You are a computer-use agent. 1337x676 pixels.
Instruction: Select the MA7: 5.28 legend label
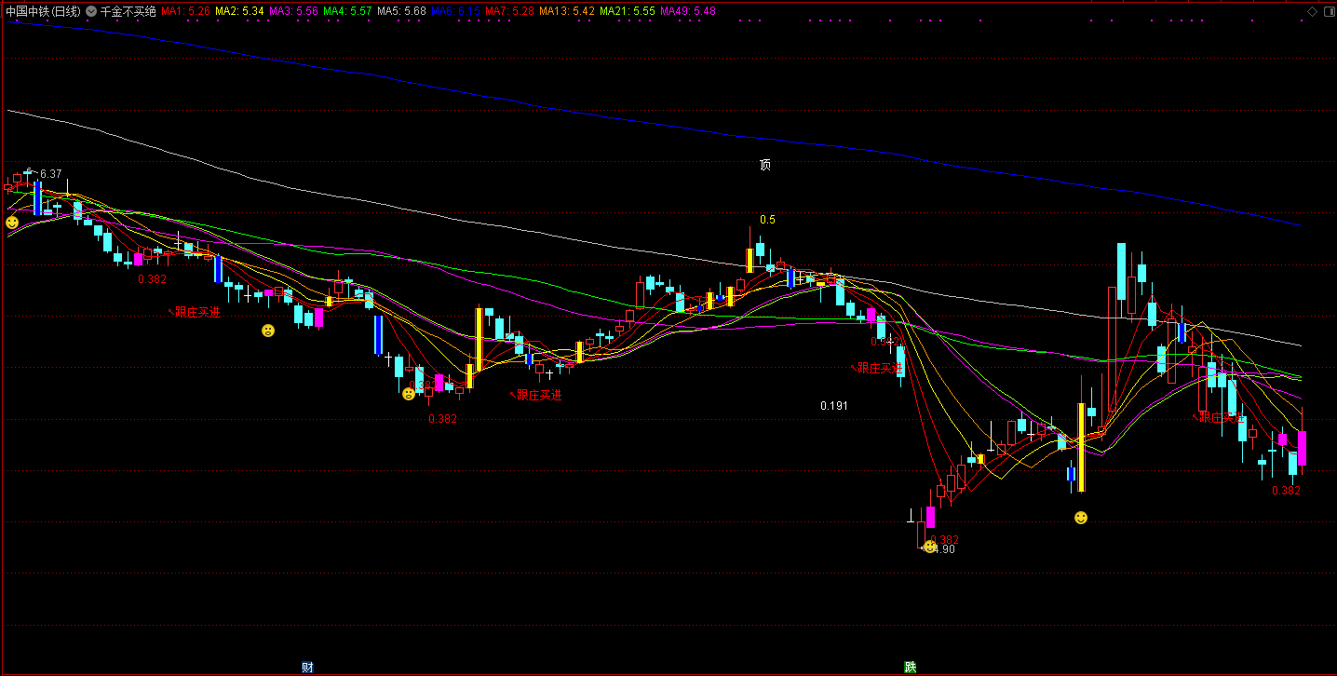click(x=509, y=11)
